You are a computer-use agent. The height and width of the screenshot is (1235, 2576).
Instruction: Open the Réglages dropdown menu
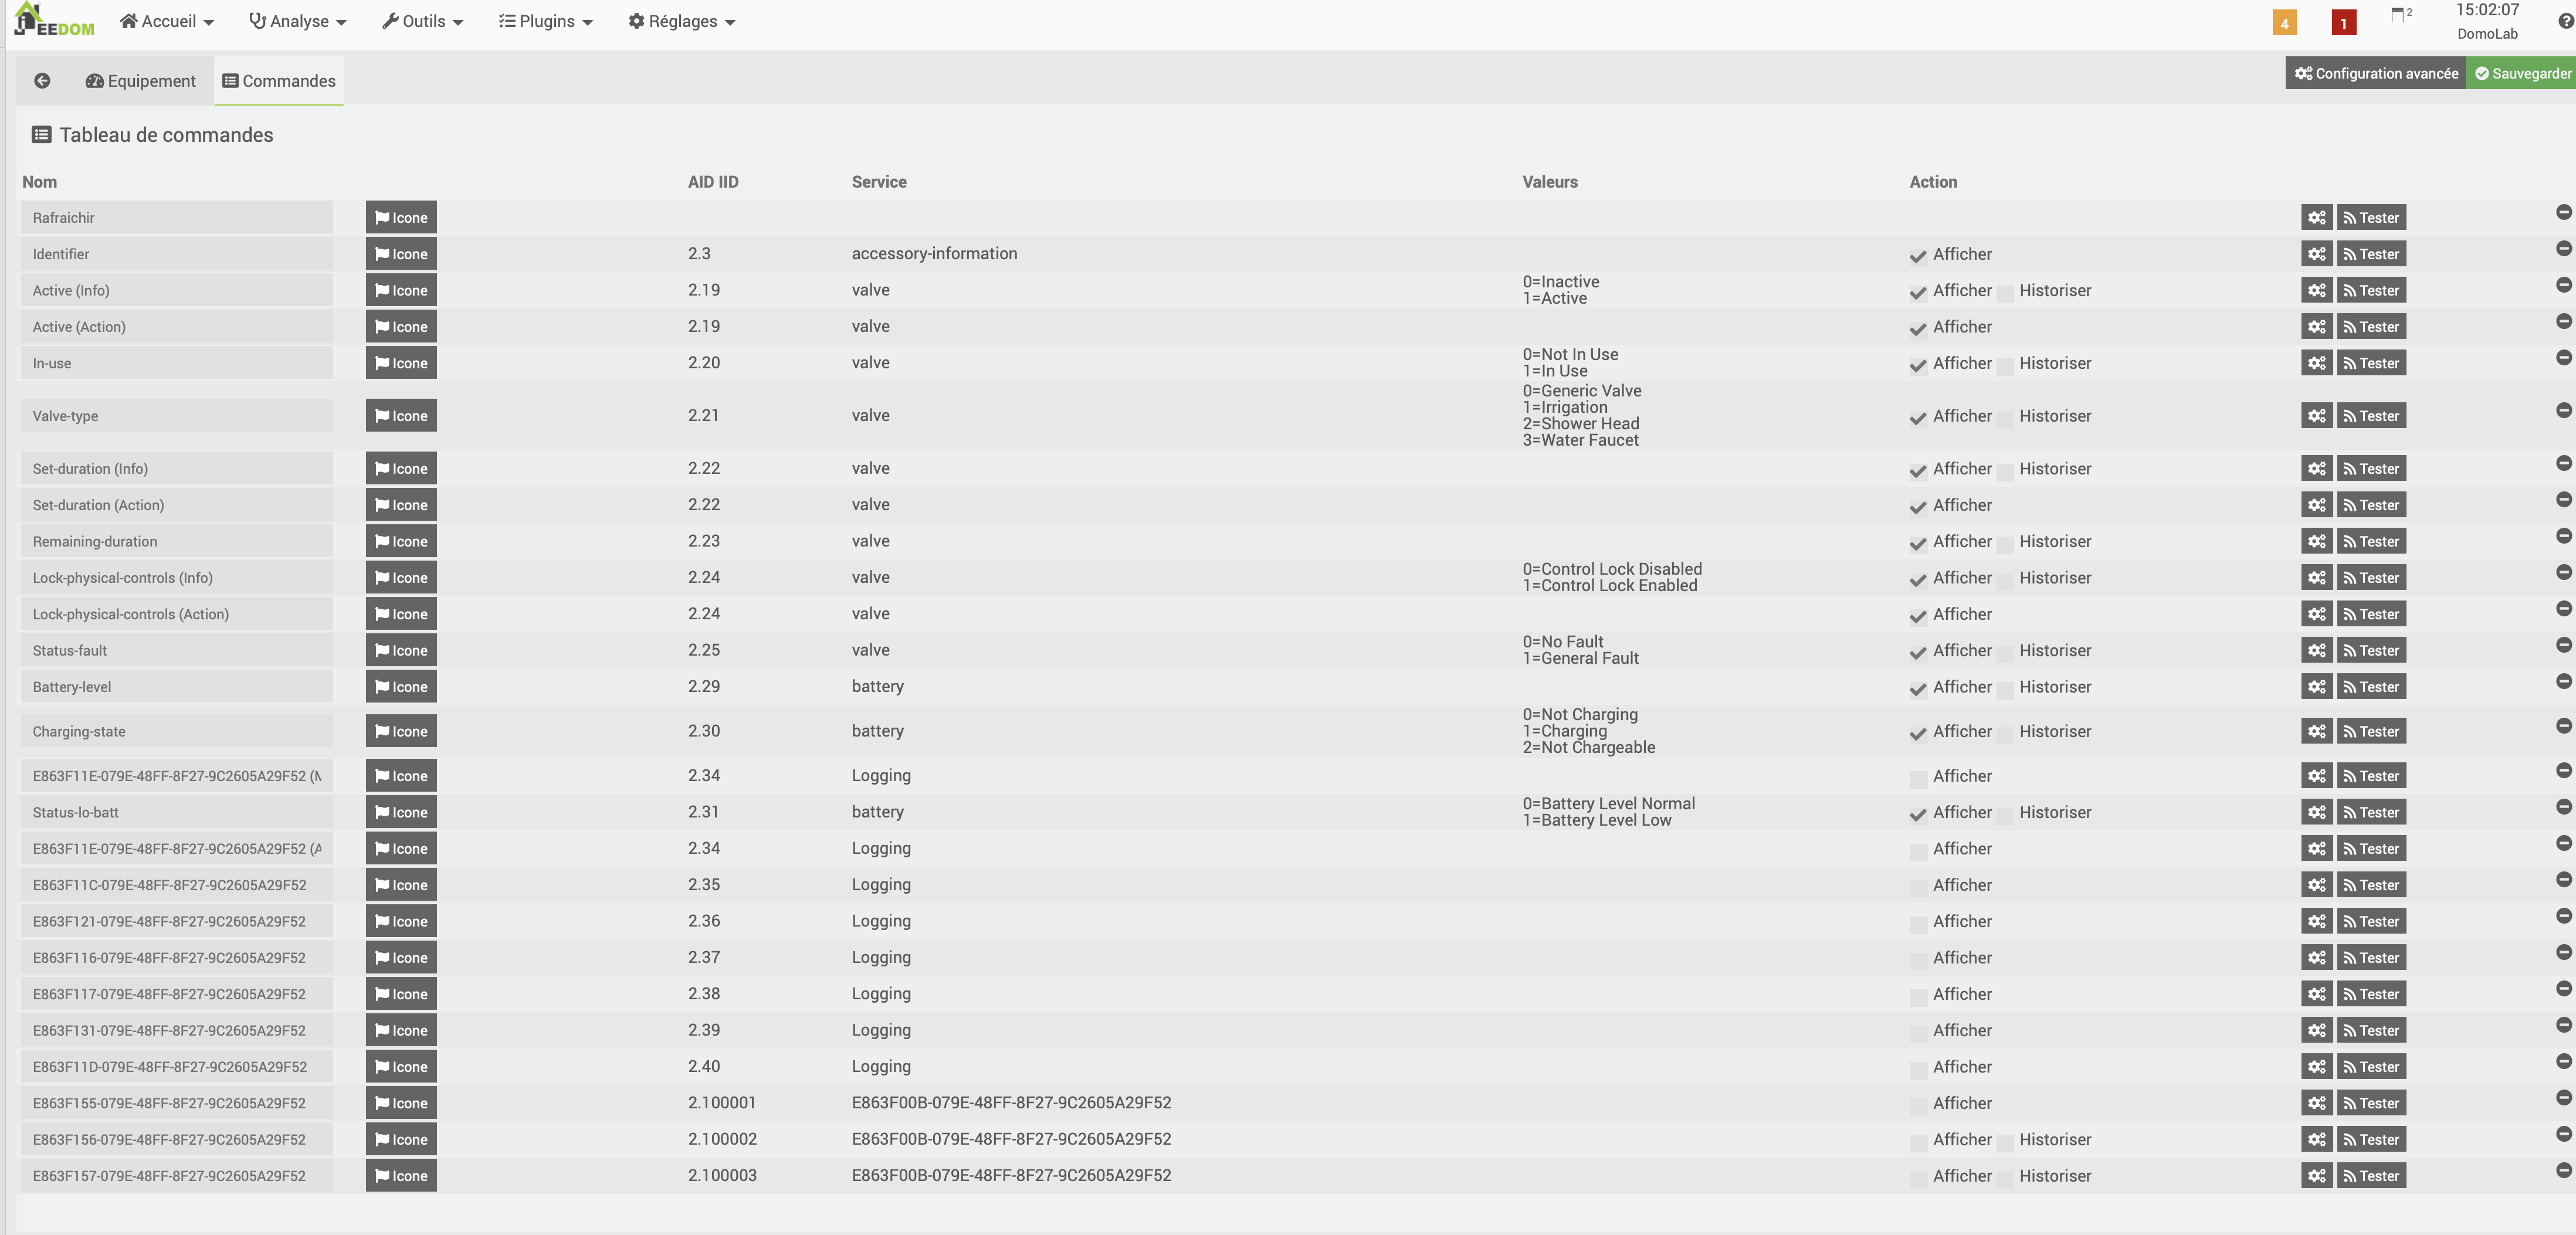pos(682,21)
